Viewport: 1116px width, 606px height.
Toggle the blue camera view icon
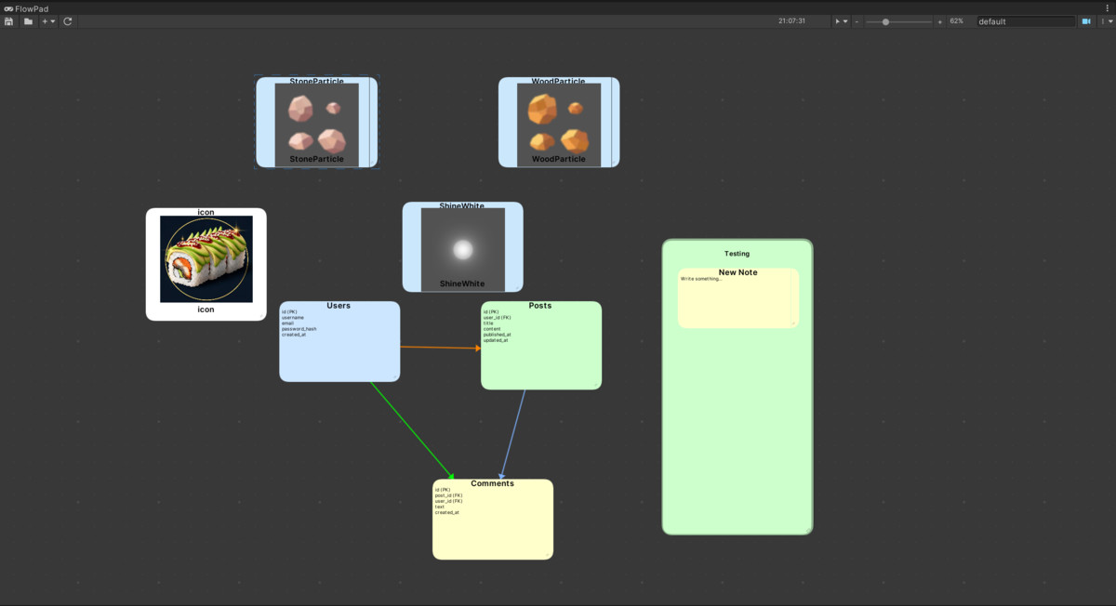1086,20
